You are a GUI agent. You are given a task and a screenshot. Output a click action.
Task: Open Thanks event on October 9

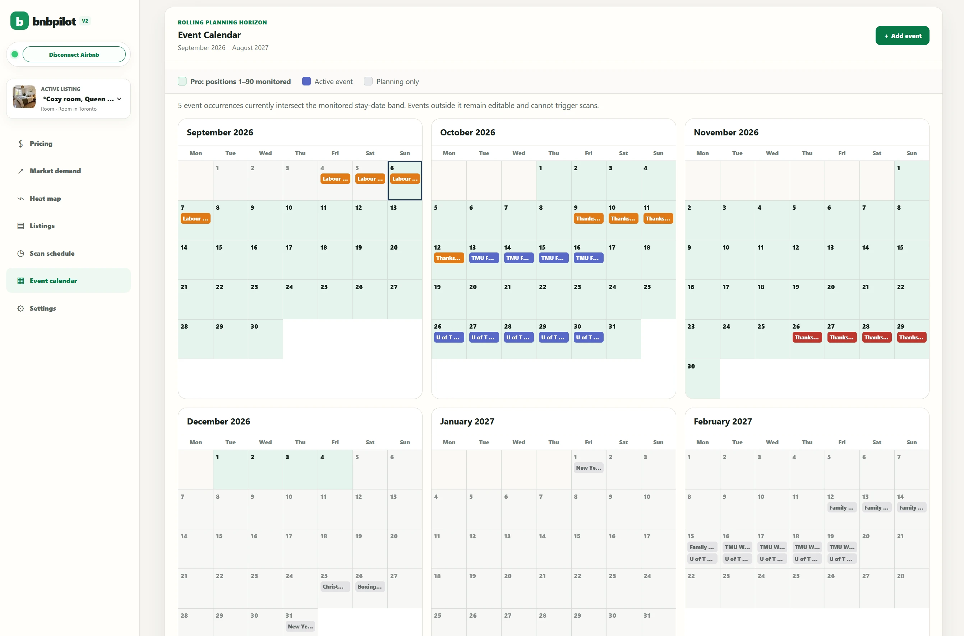(588, 219)
